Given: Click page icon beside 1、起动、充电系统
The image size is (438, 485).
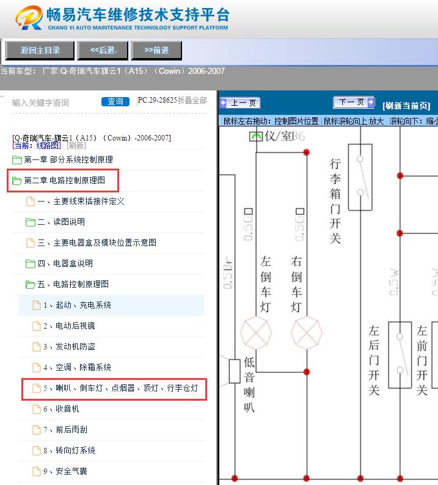Looking at the screenshot, I should click(37, 305).
